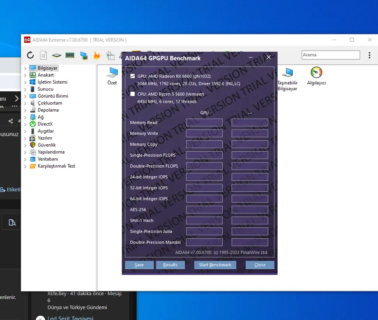Select DirectX in the tree
The image size is (378, 320).
point(45,124)
